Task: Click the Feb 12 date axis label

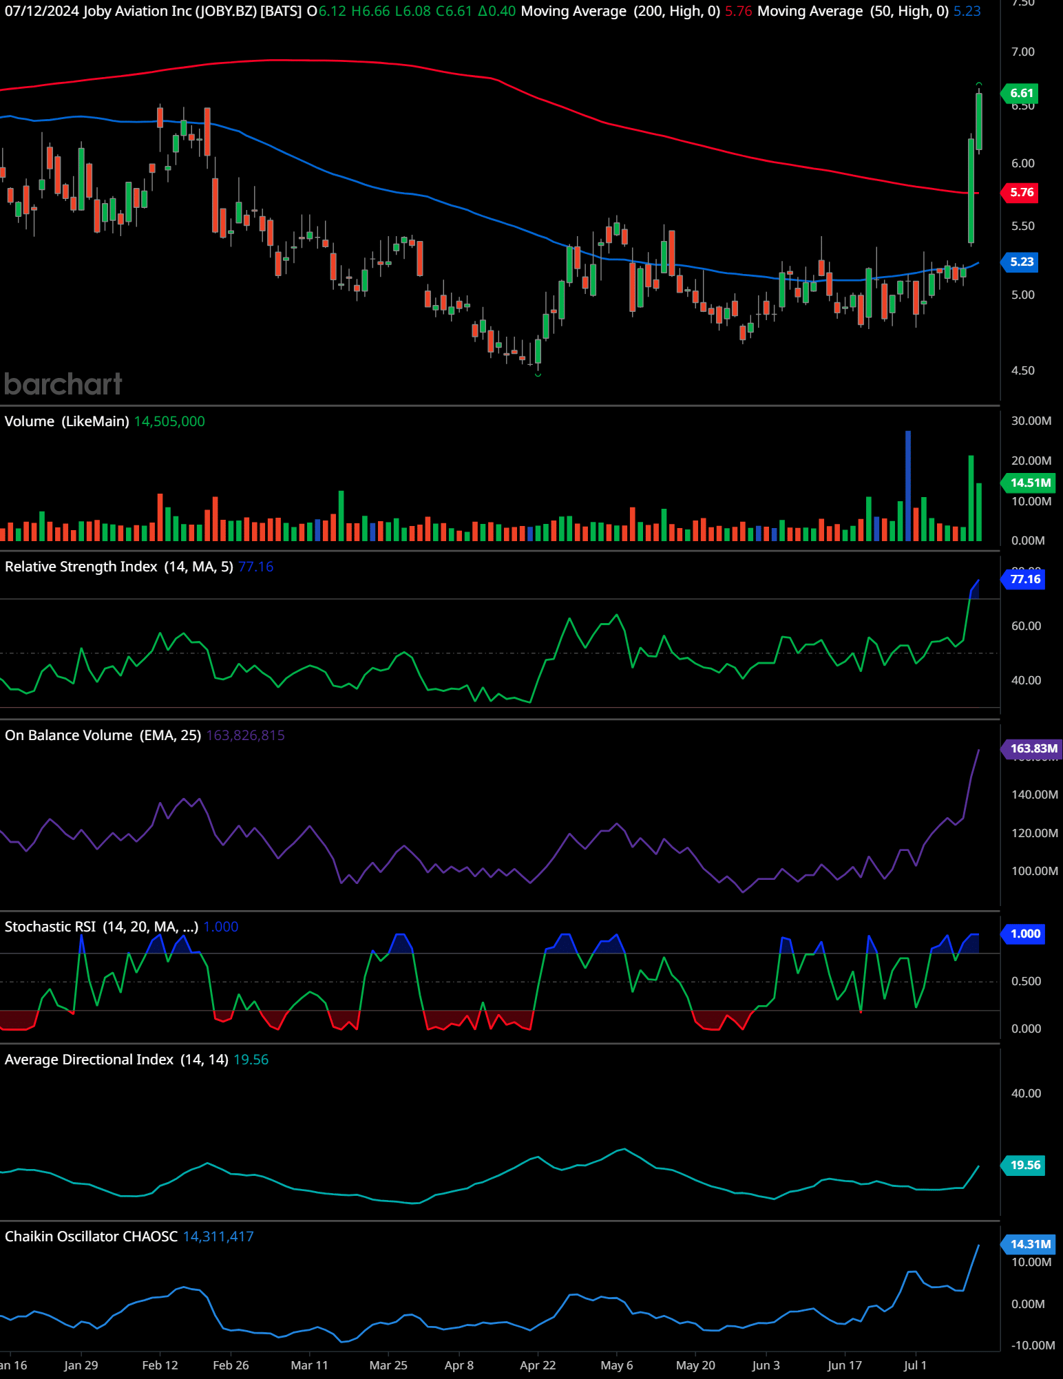Action: coord(160,1365)
